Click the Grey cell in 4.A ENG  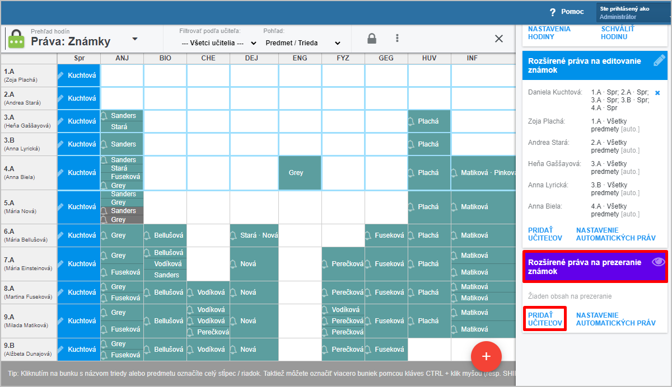[x=300, y=173]
